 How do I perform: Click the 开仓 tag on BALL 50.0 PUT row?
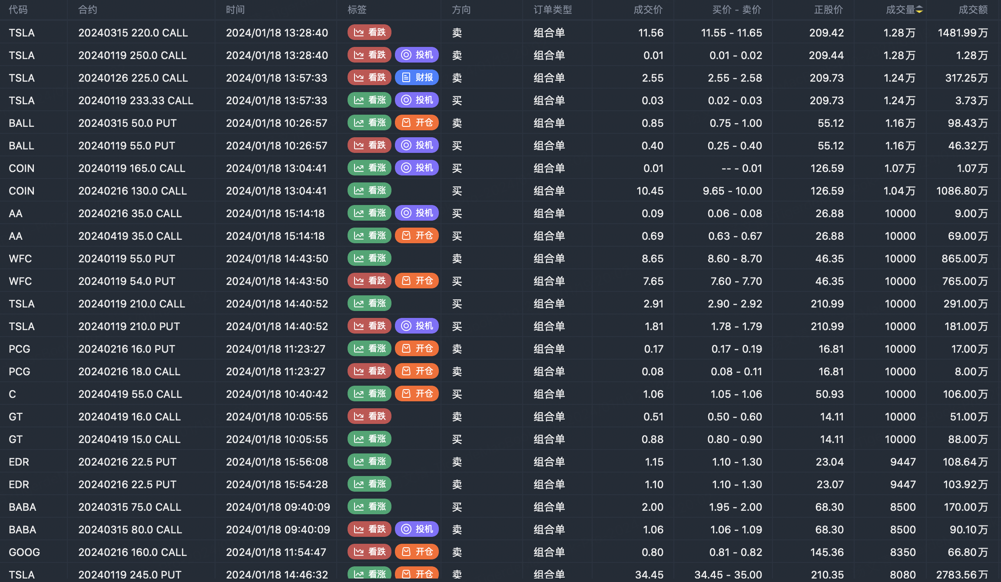point(417,123)
